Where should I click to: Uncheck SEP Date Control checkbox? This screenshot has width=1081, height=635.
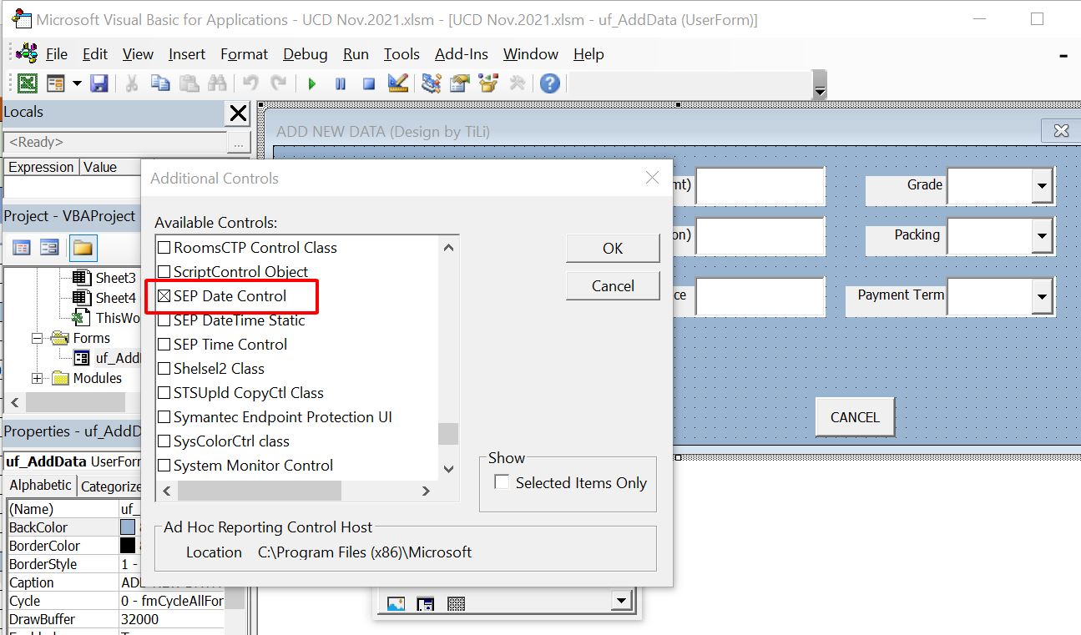click(164, 296)
